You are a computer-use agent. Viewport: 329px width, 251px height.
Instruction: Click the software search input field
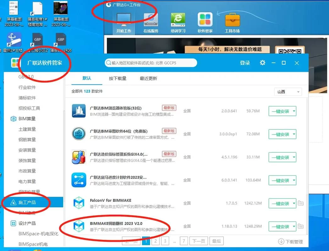[x=151, y=63]
